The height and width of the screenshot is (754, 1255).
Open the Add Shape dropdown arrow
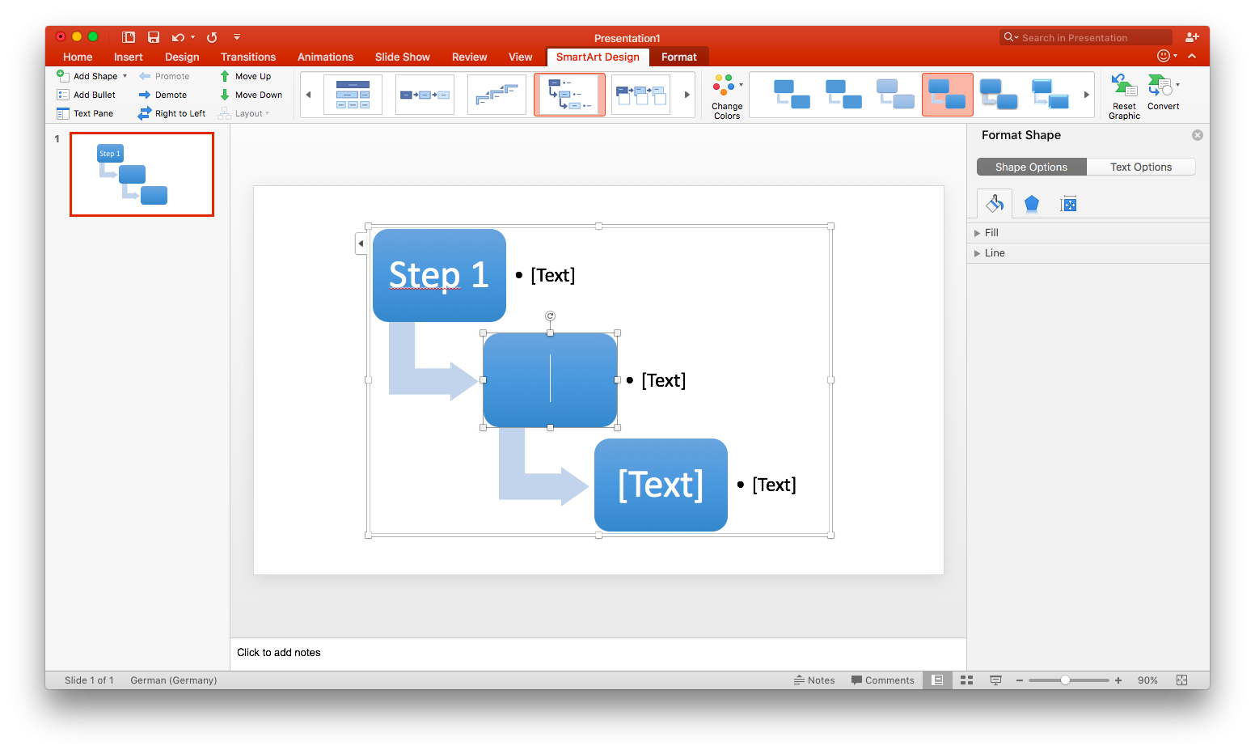pos(125,76)
